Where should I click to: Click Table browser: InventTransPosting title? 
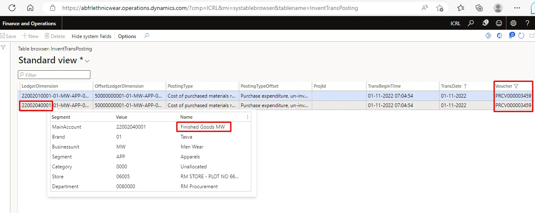(55, 49)
